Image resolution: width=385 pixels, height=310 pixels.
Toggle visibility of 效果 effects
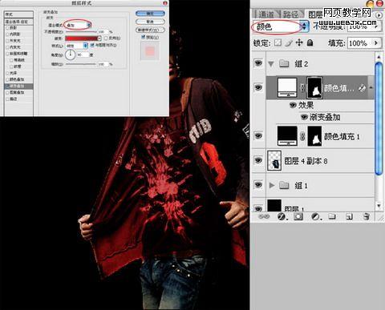[x=293, y=105]
